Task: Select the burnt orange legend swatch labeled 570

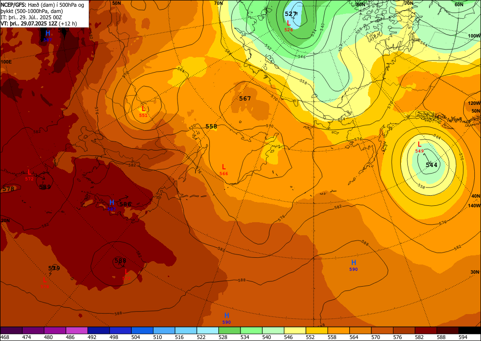Action: [x=382, y=330]
